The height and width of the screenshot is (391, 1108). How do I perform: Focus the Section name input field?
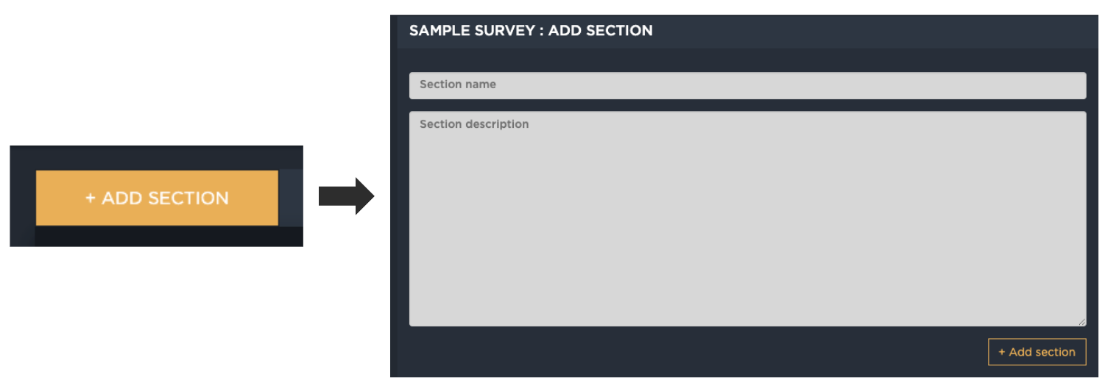click(747, 85)
